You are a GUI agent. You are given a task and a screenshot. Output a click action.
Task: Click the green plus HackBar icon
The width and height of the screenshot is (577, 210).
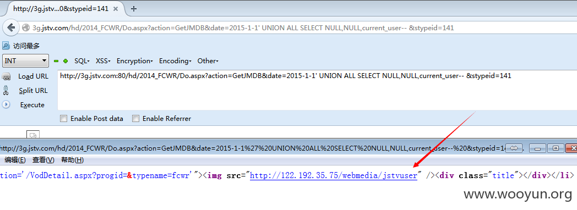(x=66, y=61)
